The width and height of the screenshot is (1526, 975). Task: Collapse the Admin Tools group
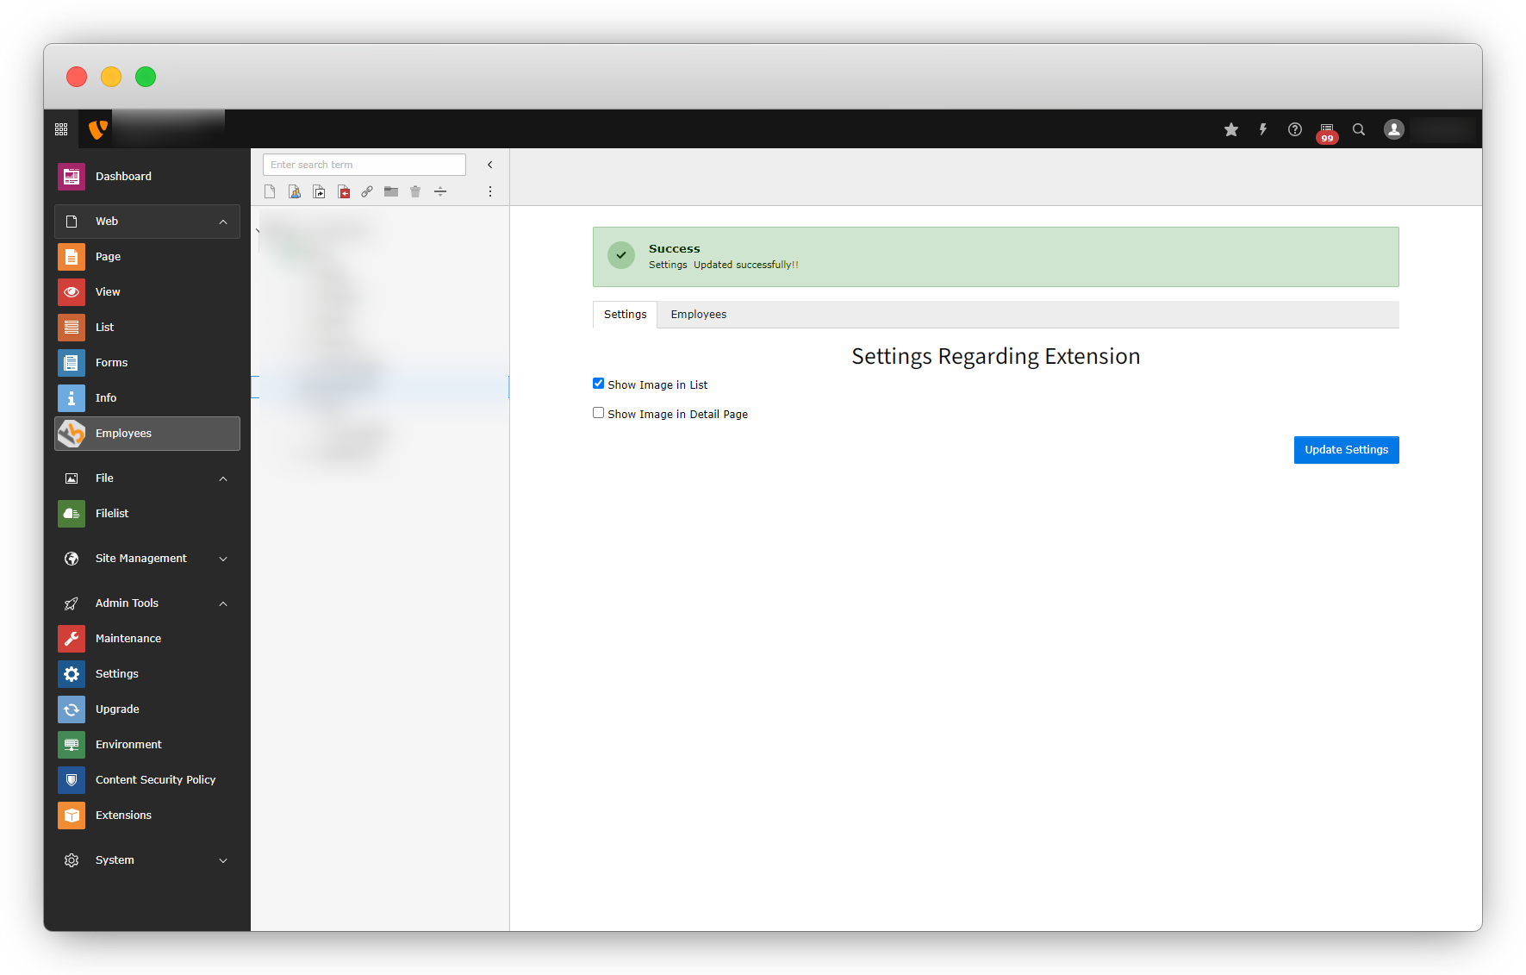pyautogui.click(x=223, y=603)
